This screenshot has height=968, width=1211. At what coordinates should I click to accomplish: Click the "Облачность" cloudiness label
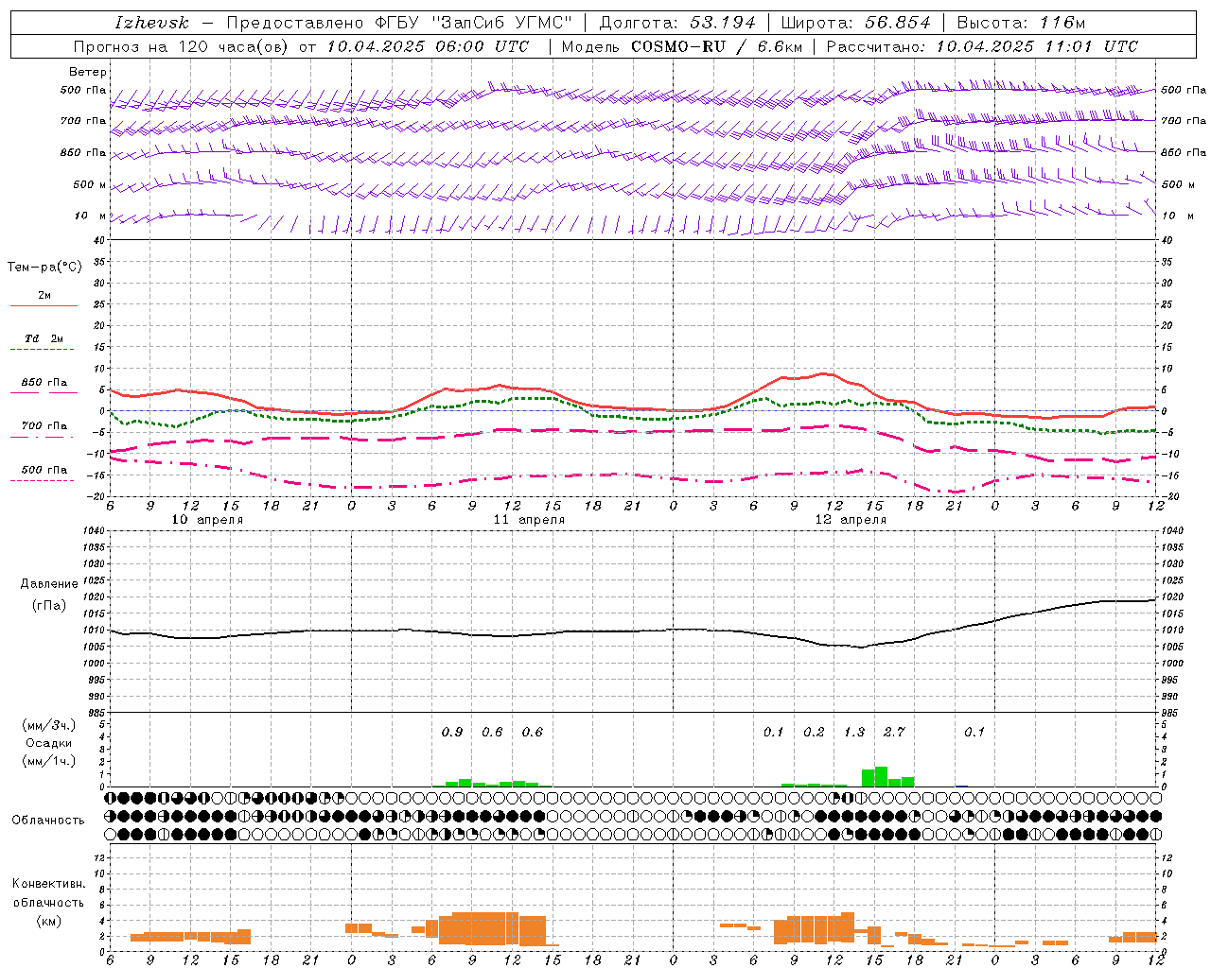click(48, 821)
